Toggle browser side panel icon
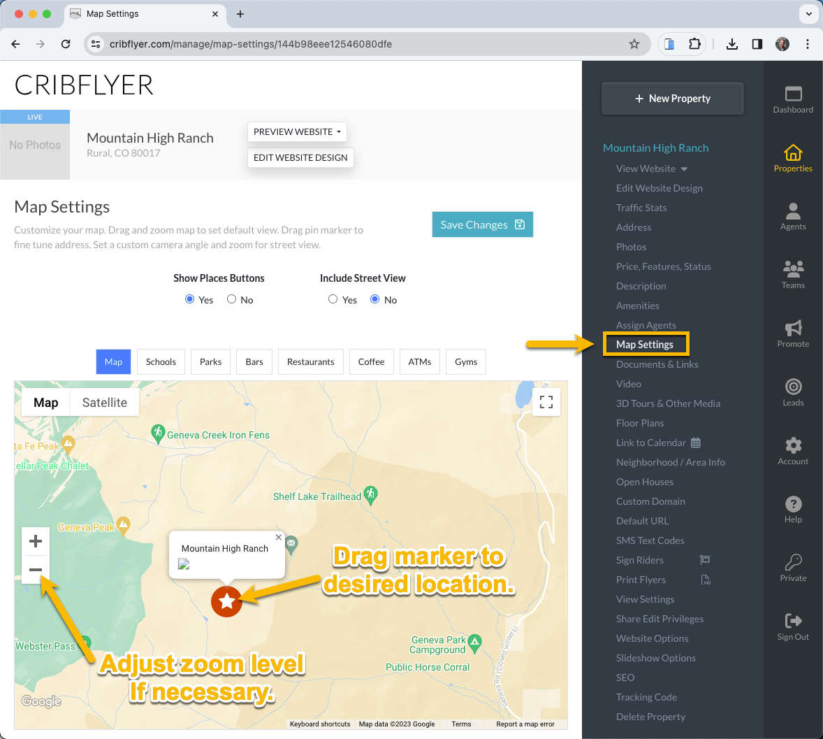The height and width of the screenshot is (739, 823). point(757,44)
